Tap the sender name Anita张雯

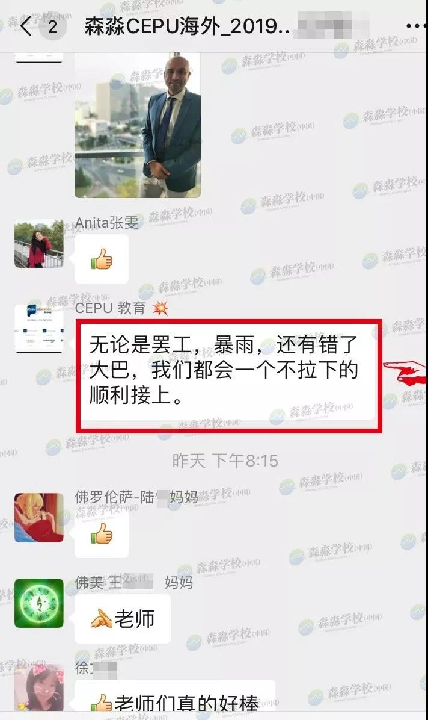click(106, 223)
